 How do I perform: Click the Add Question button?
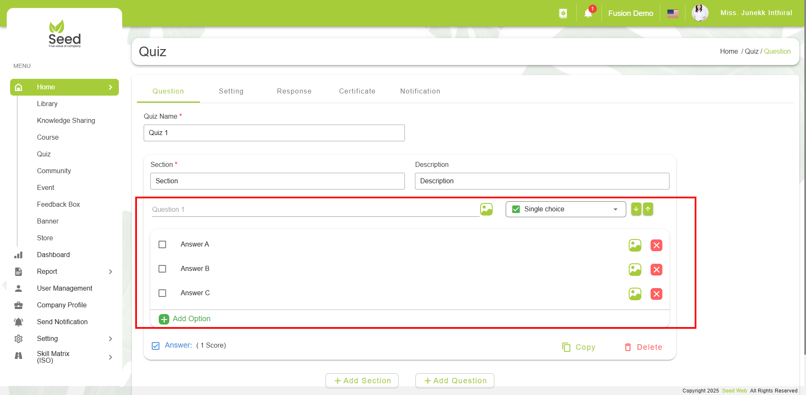click(x=454, y=380)
